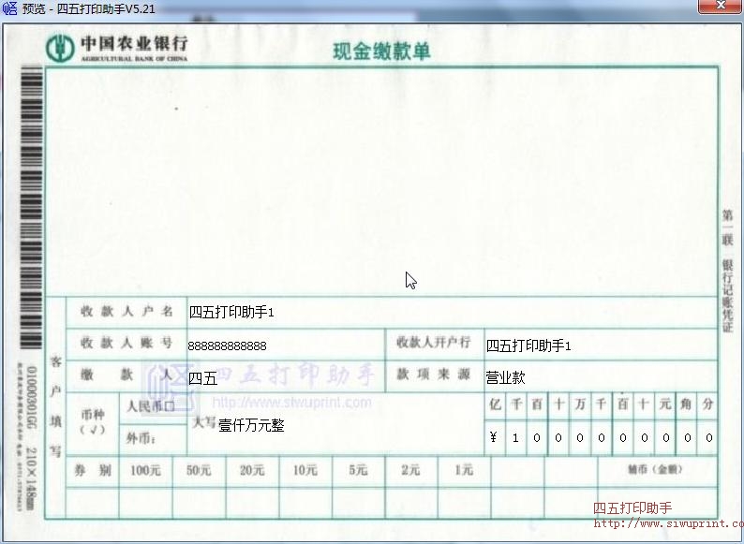
Task: Click the 币种 currency type label
Action: (x=93, y=421)
